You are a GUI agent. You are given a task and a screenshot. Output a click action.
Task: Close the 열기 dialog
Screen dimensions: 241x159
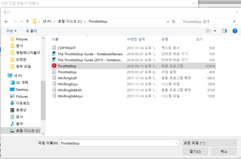[x=237, y=12]
